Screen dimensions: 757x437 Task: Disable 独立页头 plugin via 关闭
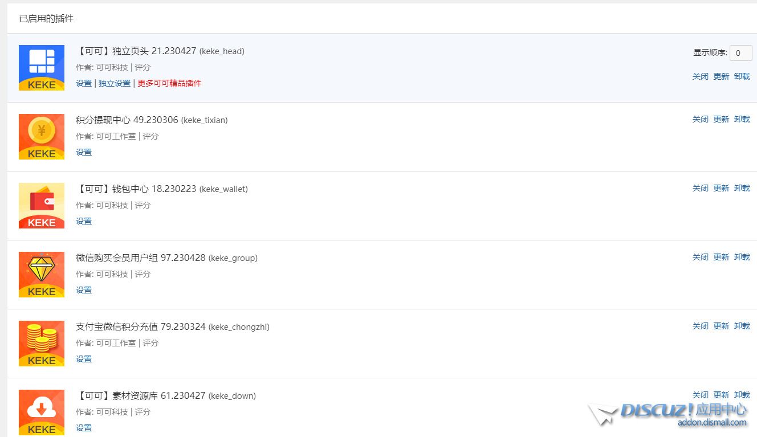point(700,76)
